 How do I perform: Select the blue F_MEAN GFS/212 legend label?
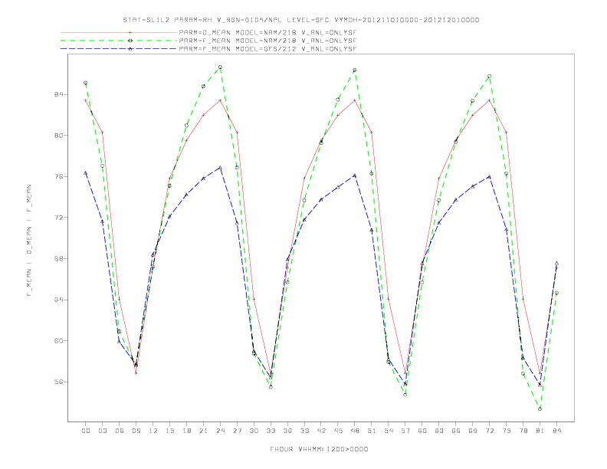tap(268, 49)
